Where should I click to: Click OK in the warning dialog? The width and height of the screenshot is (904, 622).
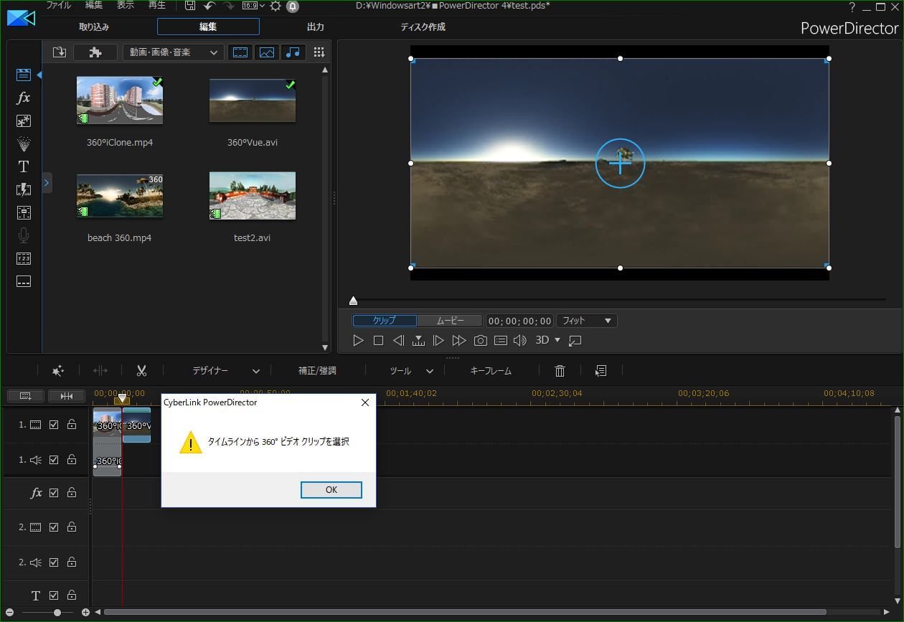coord(331,489)
